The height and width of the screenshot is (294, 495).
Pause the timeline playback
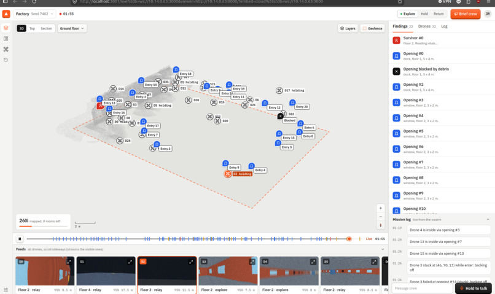click(20, 239)
